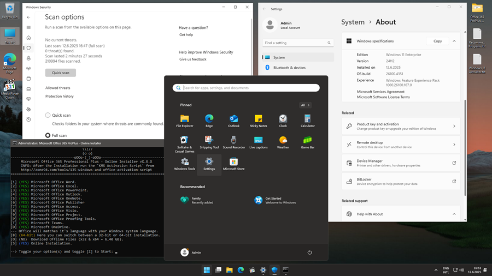Open Outlook pinned app
Image resolution: width=492 pixels, height=276 pixels.
point(233,121)
